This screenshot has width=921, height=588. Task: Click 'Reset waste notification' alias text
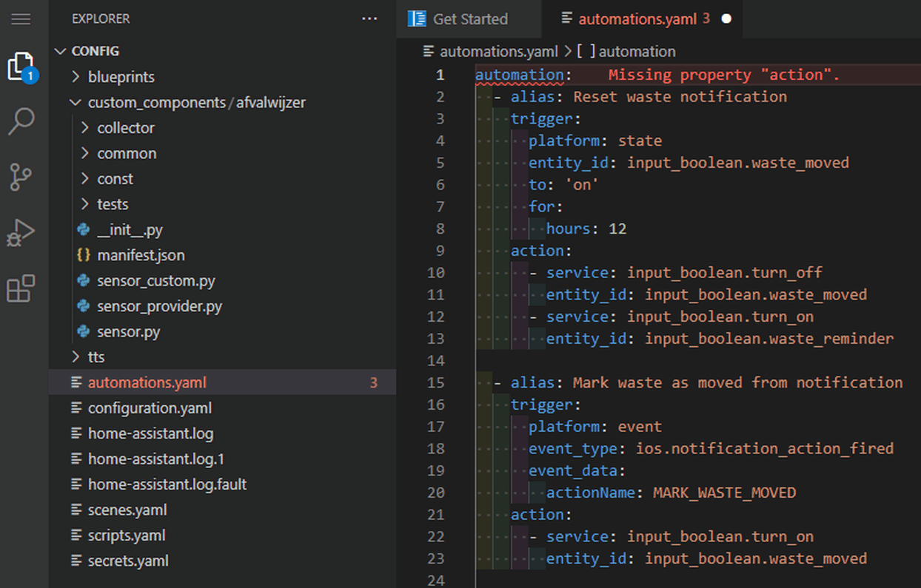point(680,97)
